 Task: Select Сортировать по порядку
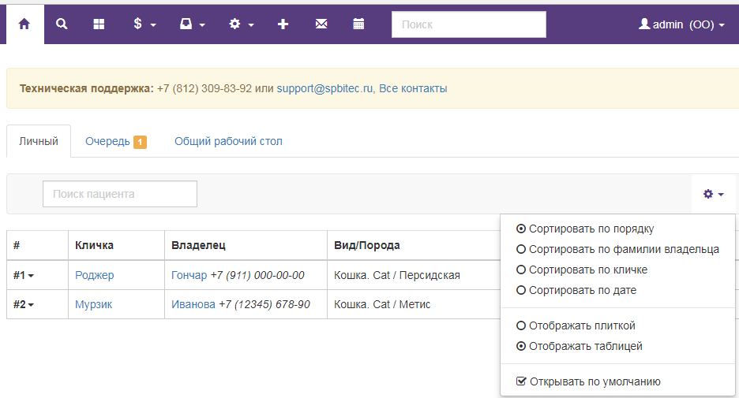[585, 229]
